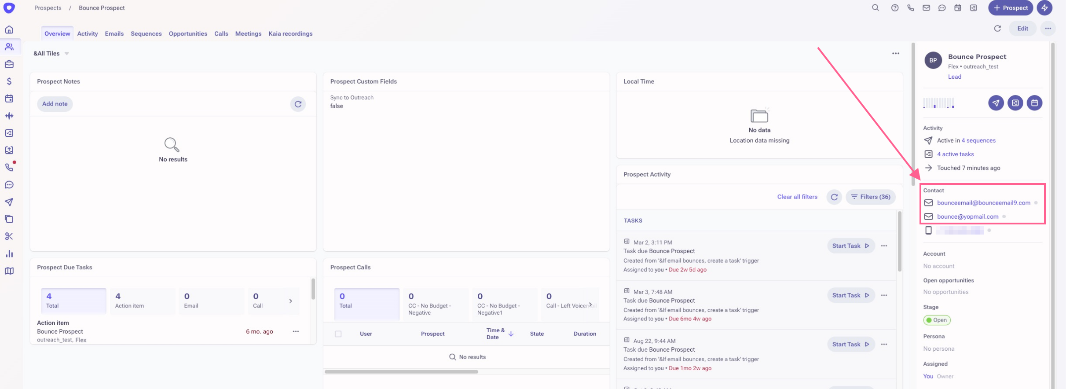Screen dimensions: 1066x389
Task: Open ellipsis menu for Bounce Prospect action item
Action: [x=296, y=331]
